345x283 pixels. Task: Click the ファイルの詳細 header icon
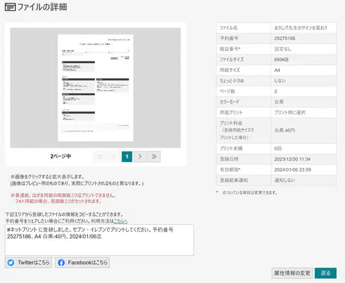tap(10, 7)
